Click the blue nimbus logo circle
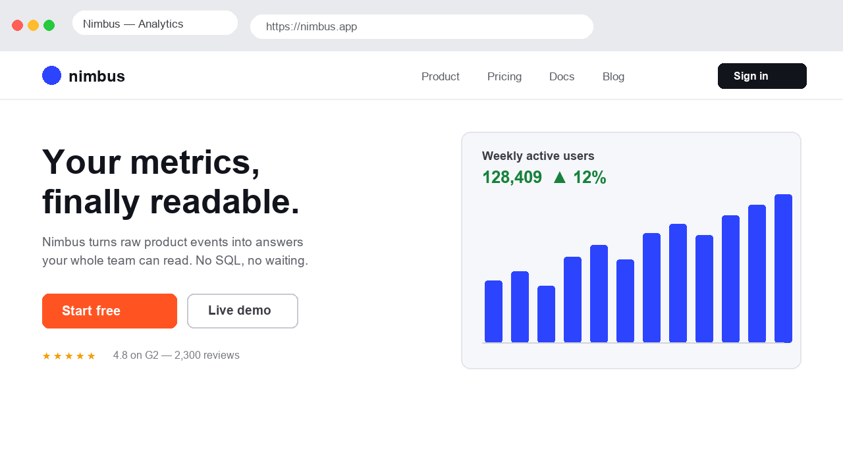This screenshot has height=474, width=843. coord(51,76)
